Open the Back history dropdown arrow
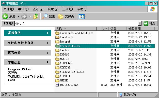This screenshot has height=98, width=159. point(18,16)
